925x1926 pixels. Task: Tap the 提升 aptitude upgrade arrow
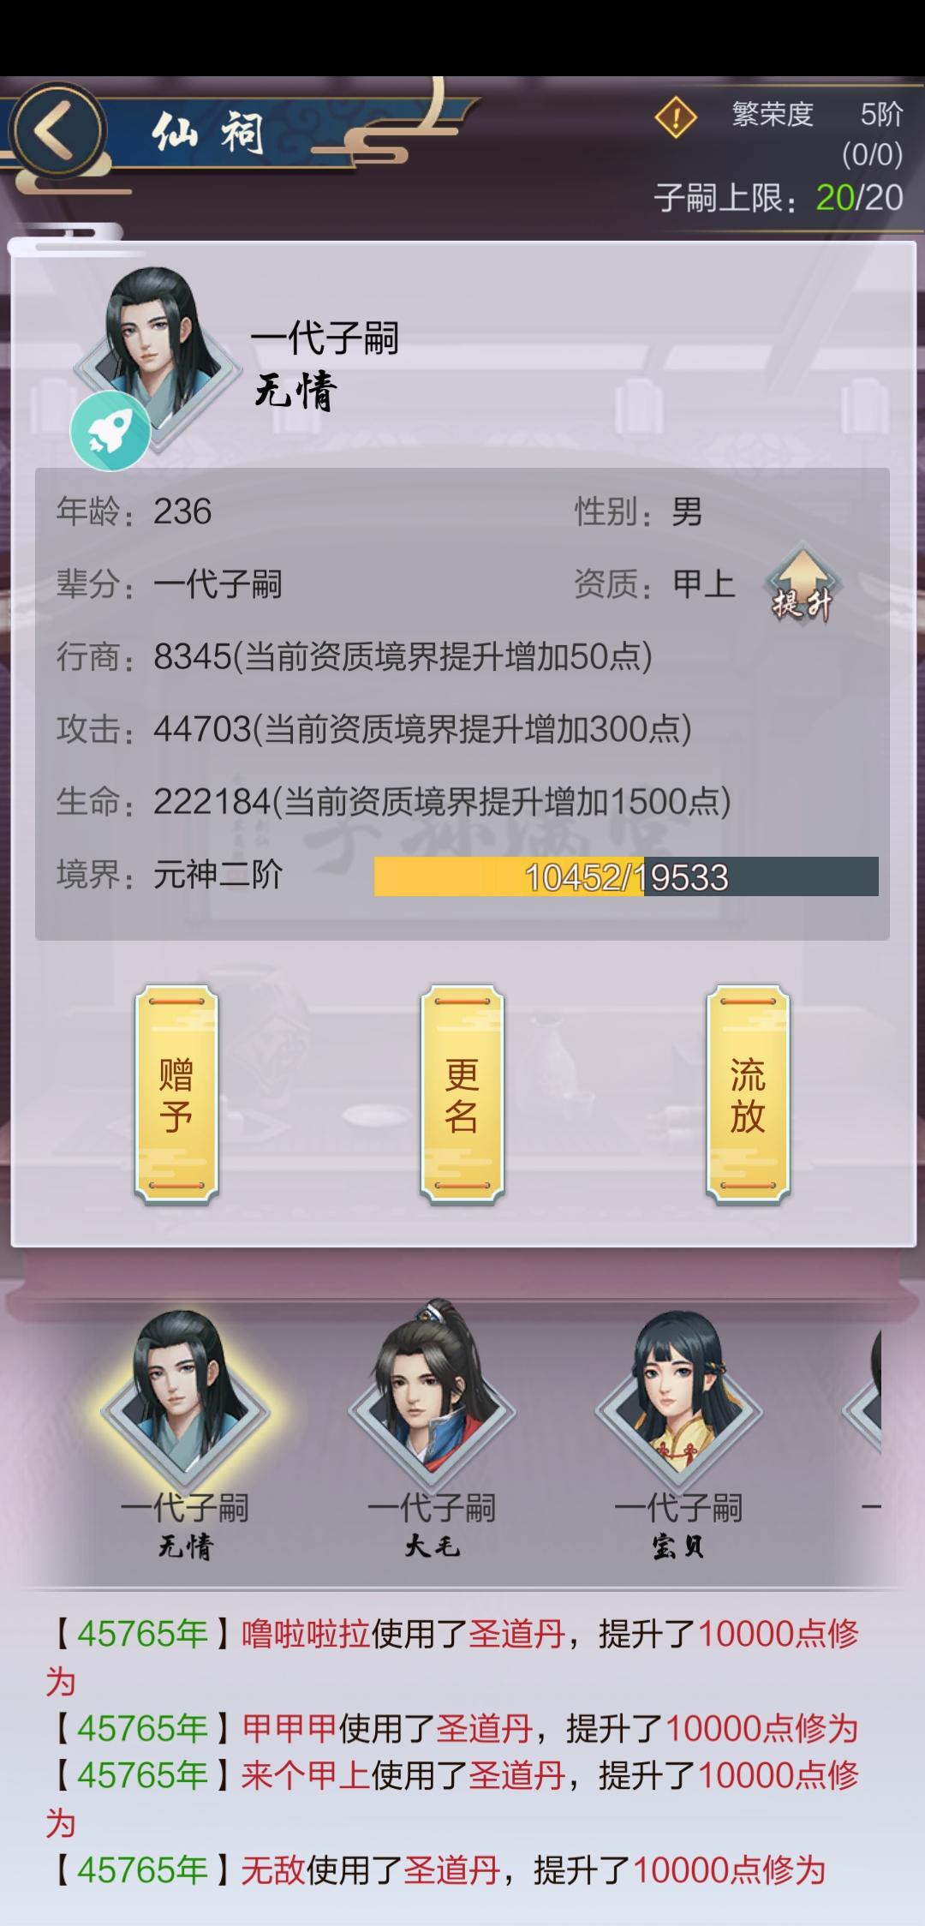(x=802, y=584)
